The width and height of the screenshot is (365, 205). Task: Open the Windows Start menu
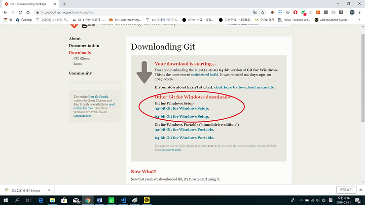6,200
